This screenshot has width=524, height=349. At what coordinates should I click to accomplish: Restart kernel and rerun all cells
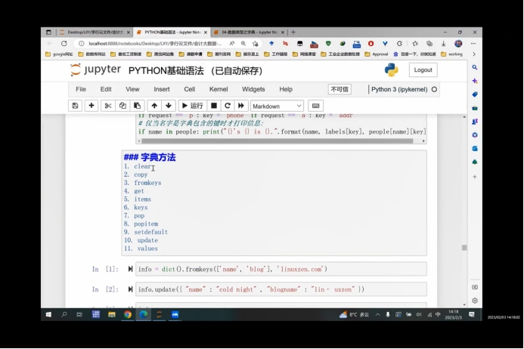tap(242, 106)
